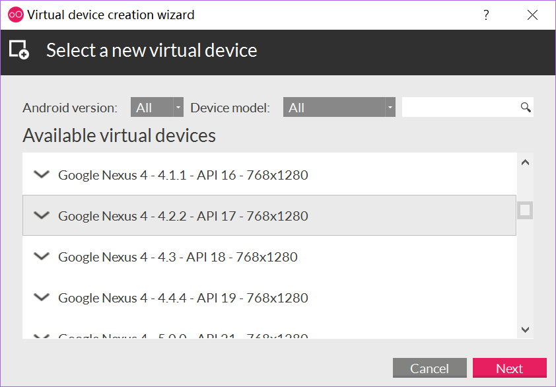556x387 pixels.
Task: Click the pink Next button
Action: [510, 369]
